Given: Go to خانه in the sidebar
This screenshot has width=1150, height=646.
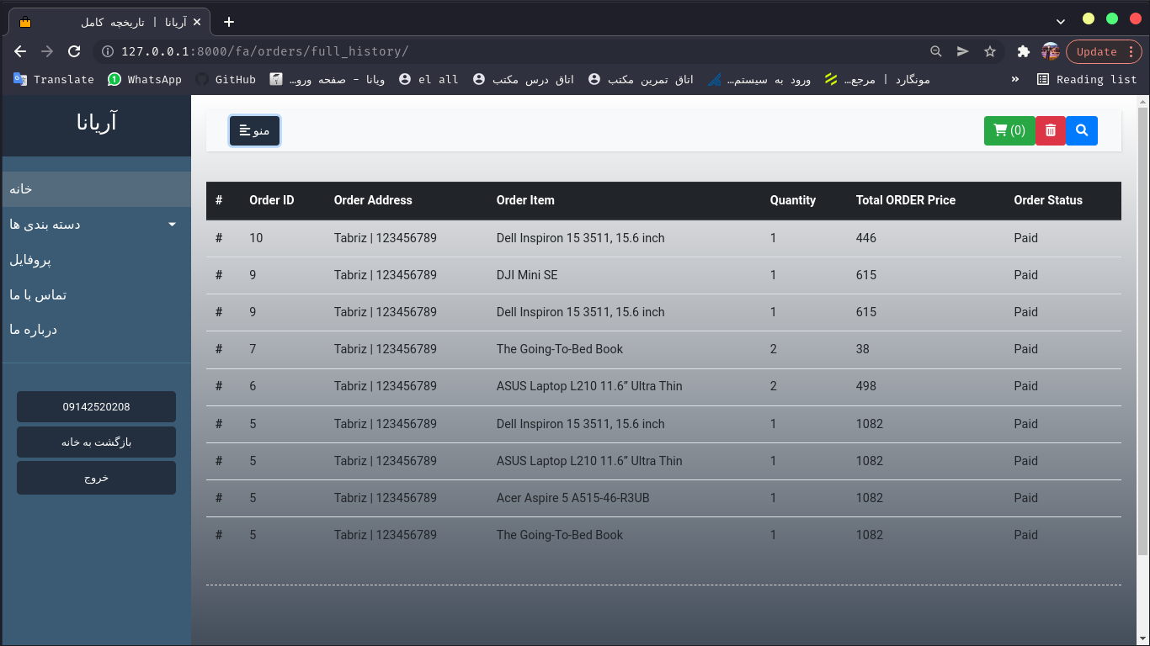Looking at the screenshot, I should [x=96, y=189].
